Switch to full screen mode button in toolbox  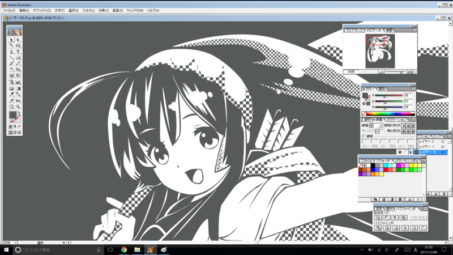pos(19,133)
